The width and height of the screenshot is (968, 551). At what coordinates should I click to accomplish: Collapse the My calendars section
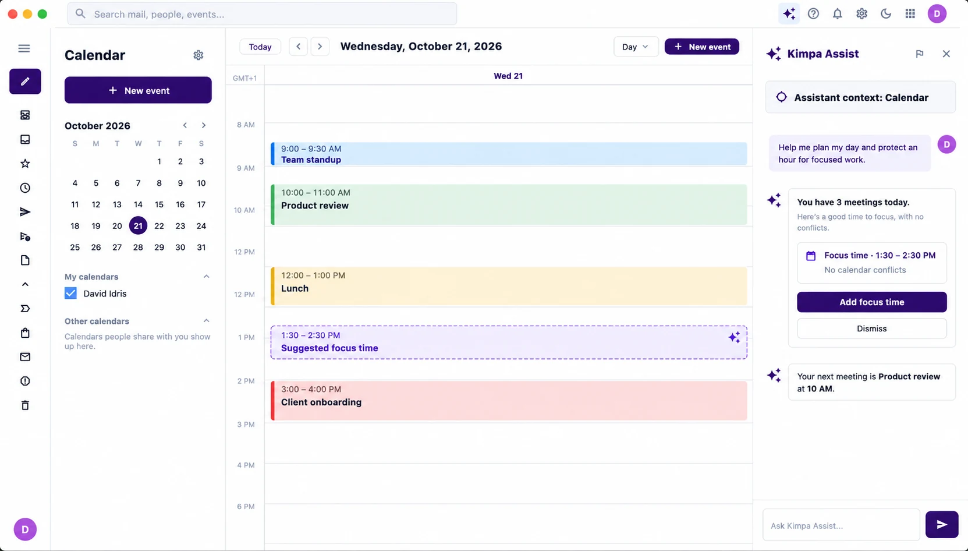[206, 277]
